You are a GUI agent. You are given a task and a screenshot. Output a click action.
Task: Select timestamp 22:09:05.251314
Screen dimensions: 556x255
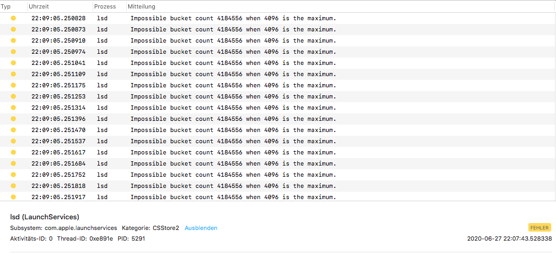(58, 108)
